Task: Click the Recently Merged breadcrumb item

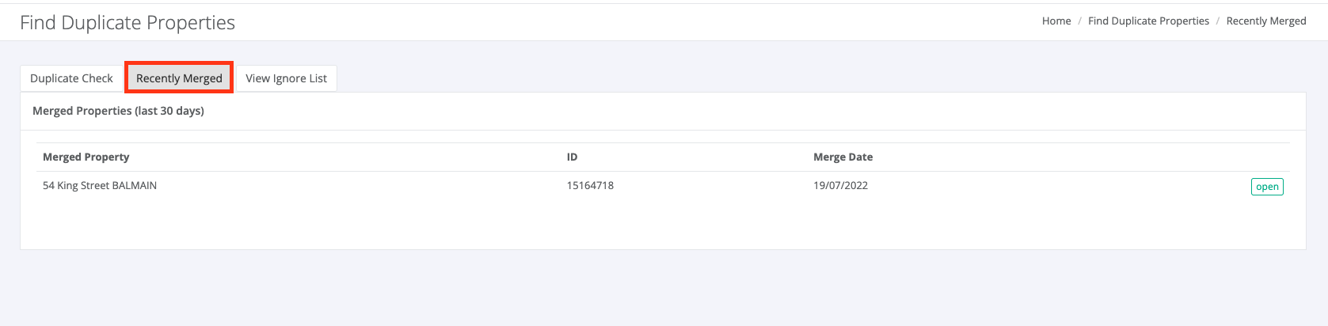Action: pos(1266,21)
